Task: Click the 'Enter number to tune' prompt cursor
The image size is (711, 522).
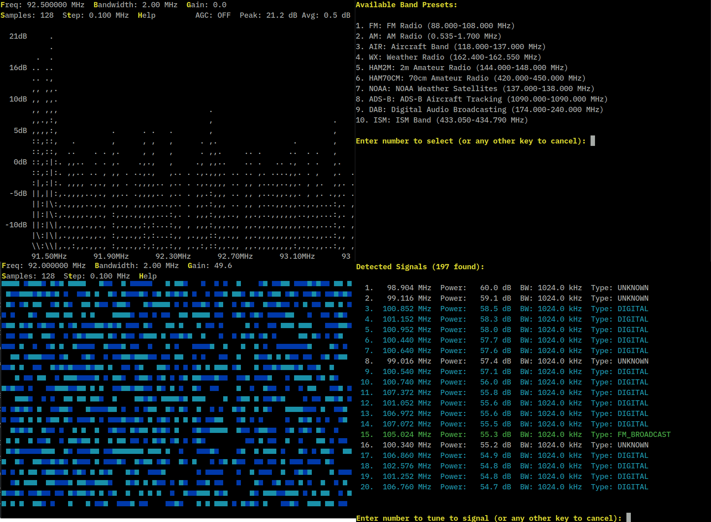Action: [x=628, y=518]
